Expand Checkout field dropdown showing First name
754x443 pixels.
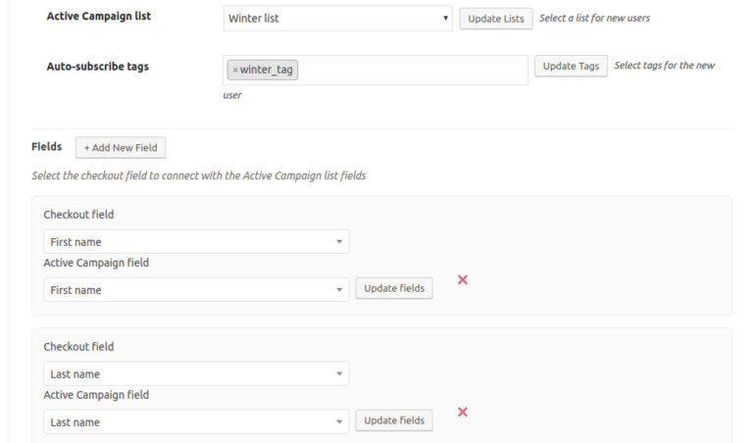tap(196, 241)
